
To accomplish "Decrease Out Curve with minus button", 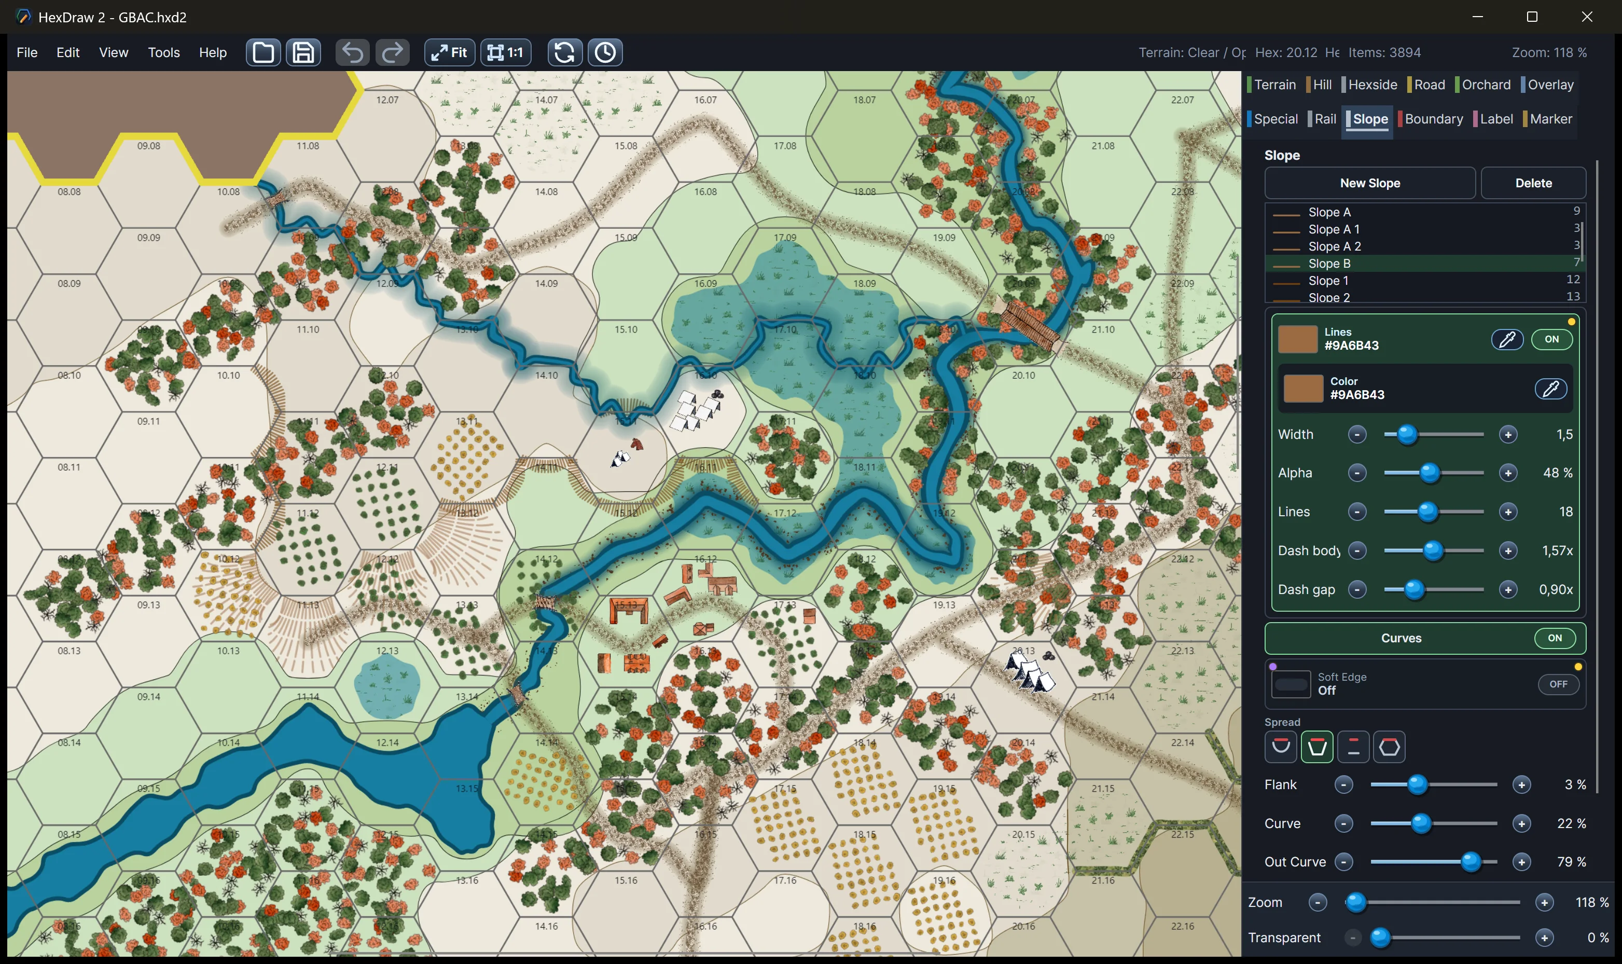I will click(1343, 862).
